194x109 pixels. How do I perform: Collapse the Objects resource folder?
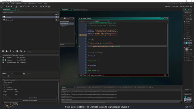point(185,38)
